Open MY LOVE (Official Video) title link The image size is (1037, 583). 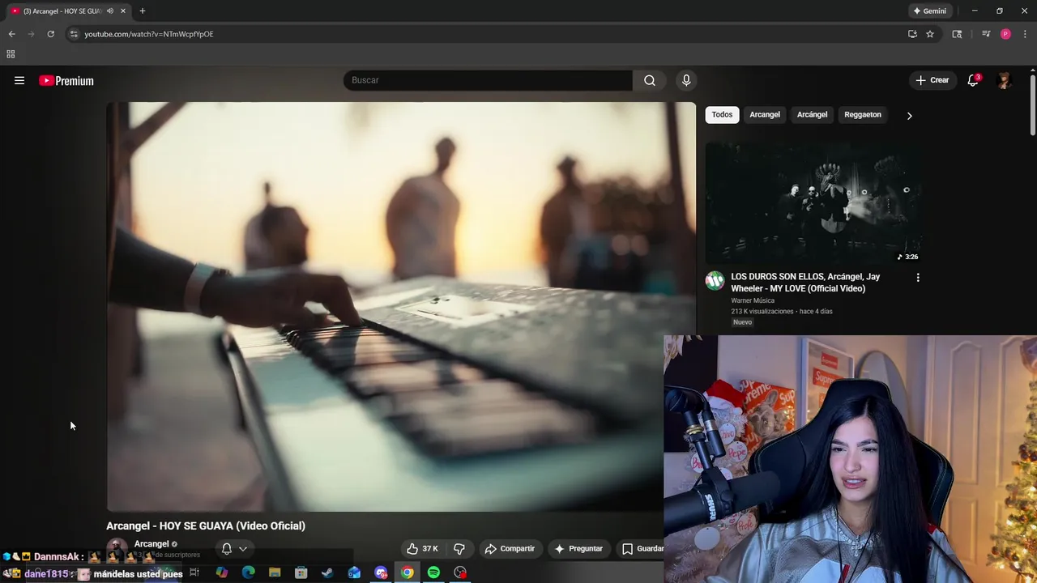click(805, 283)
